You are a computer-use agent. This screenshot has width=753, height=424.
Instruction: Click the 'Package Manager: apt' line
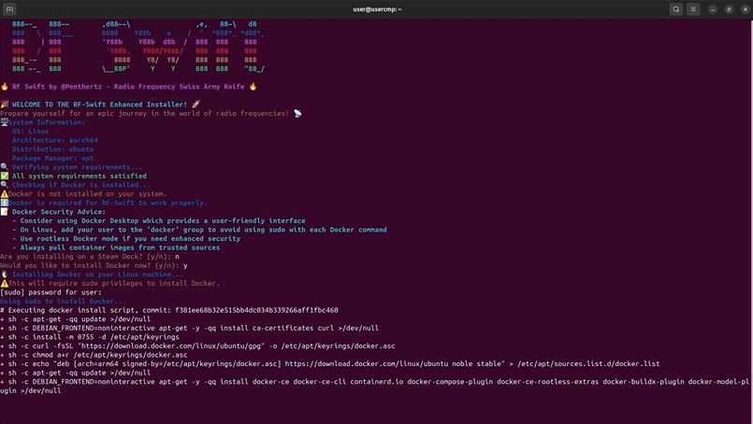coord(52,158)
